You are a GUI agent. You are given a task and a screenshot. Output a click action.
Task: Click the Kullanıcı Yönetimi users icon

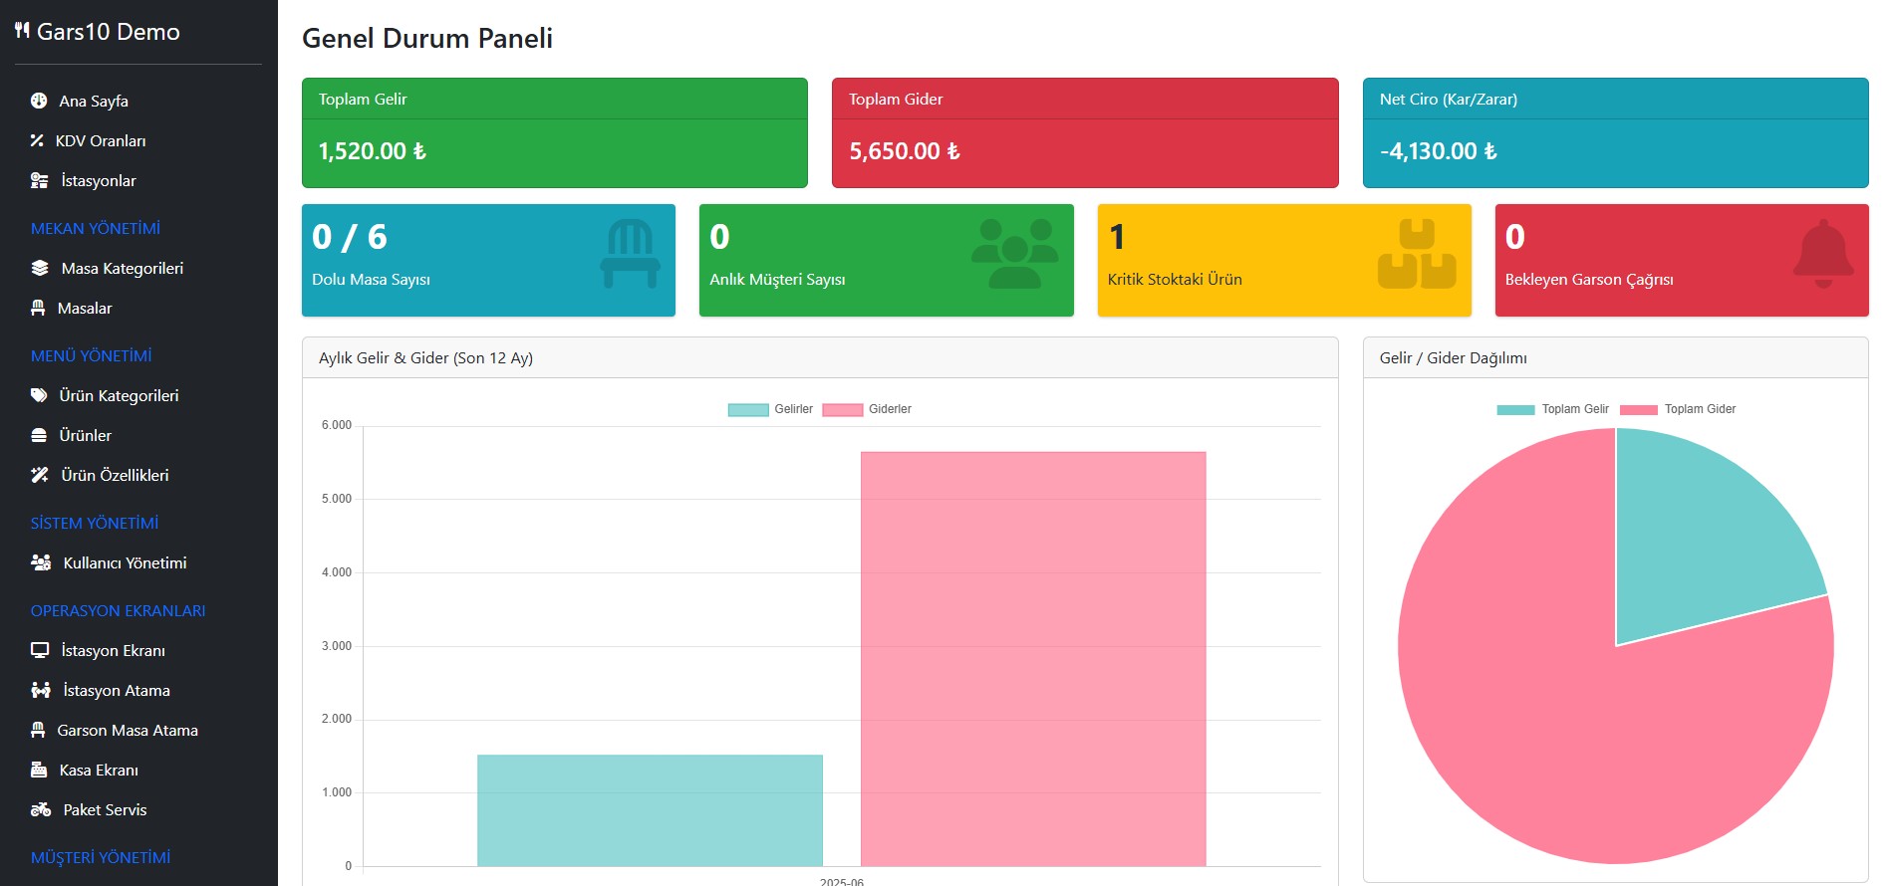coord(41,562)
